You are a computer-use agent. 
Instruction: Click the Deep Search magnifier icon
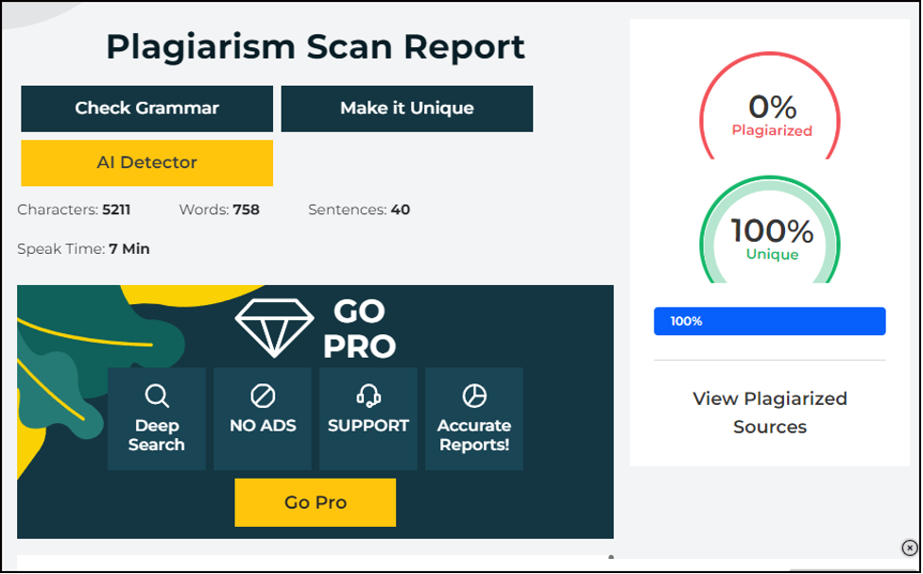point(157,395)
